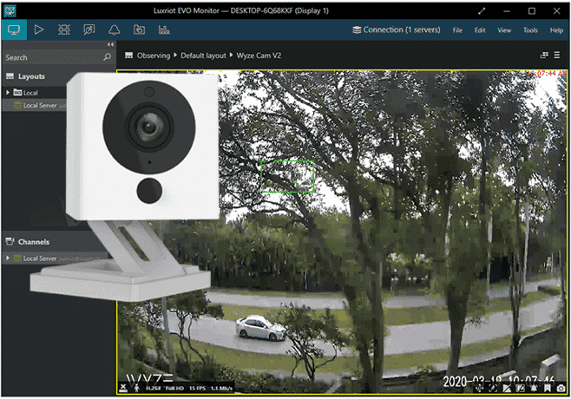Screen dimensions: 571x399
Task: Click the alerts bell icon in toolbar
Action: coord(114,29)
